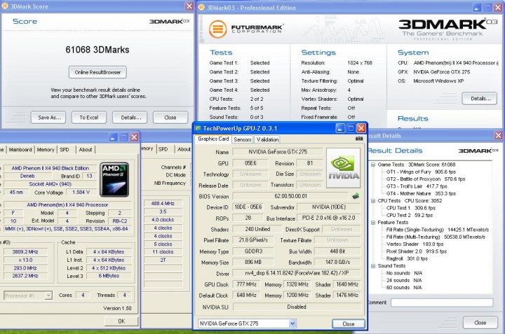Select Fill Rate (Multi-Texturing) row
Screen dimensions: 505x334
tap(436, 237)
